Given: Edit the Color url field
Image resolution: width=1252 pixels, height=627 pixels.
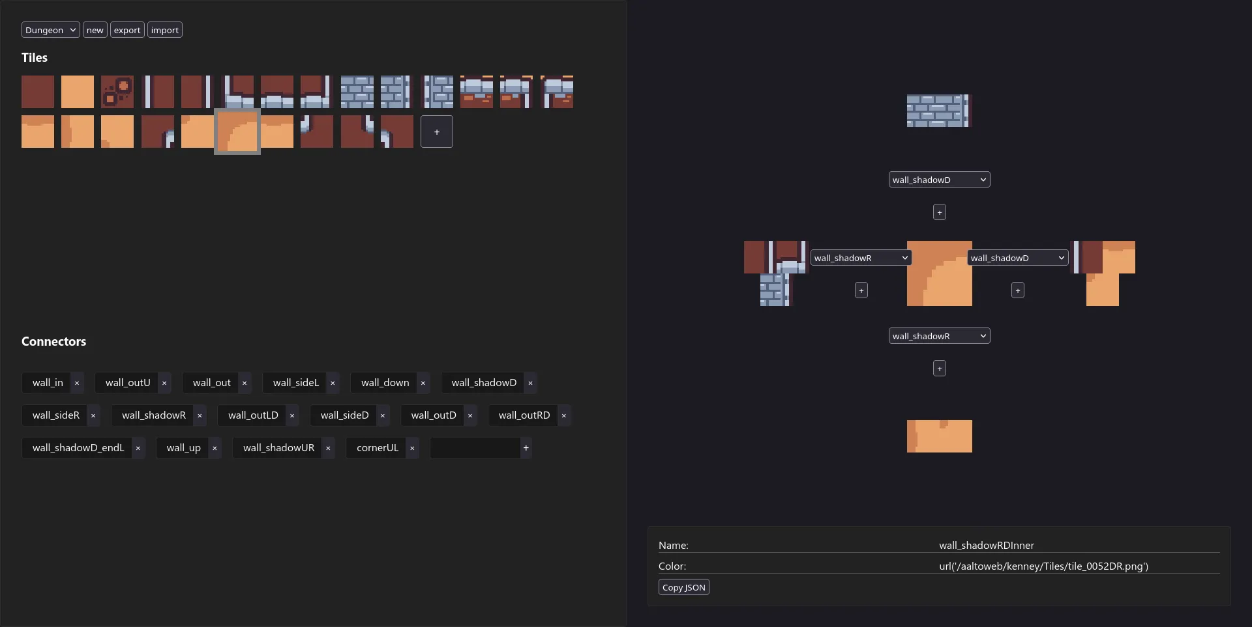Looking at the screenshot, I should 1079,566.
